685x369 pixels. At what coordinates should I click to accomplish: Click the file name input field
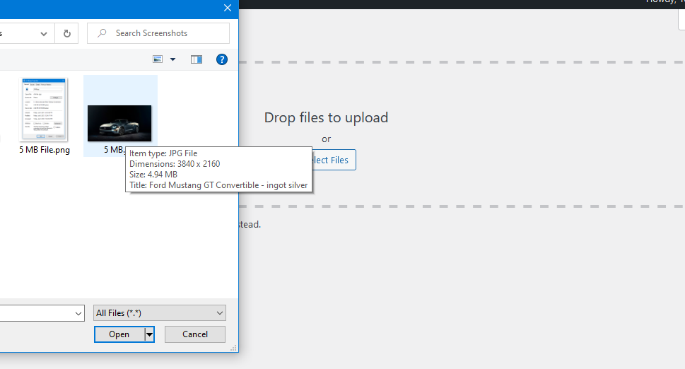coord(37,313)
